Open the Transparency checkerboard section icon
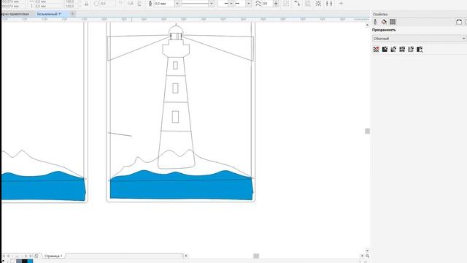 (393, 22)
